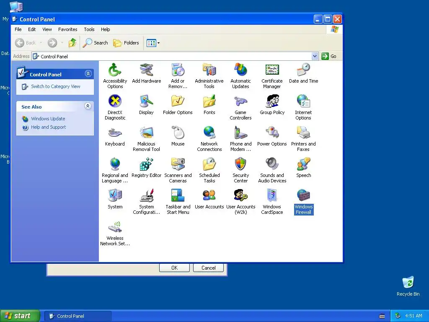Screen dimensions: 429x322
Task: Select Control Panel taskbar button
Action: click(x=78, y=316)
